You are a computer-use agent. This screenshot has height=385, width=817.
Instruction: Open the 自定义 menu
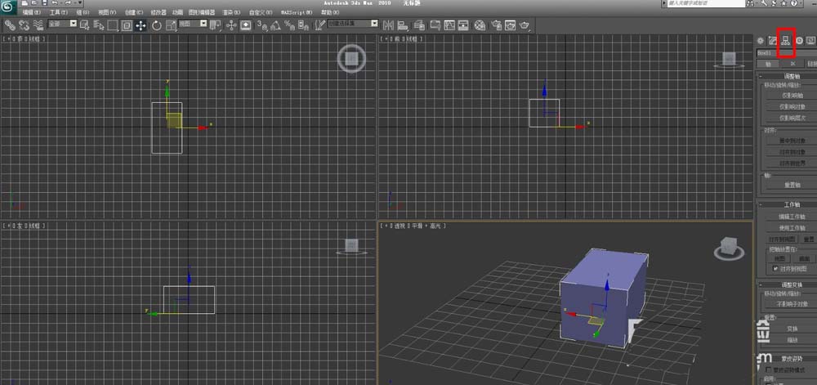261,14
